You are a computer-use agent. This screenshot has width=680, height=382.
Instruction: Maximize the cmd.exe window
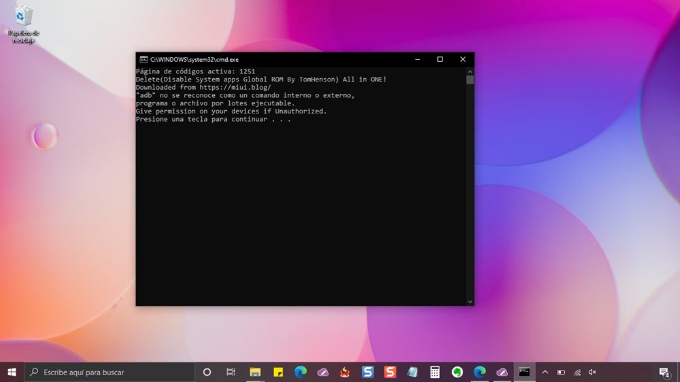coord(440,60)
